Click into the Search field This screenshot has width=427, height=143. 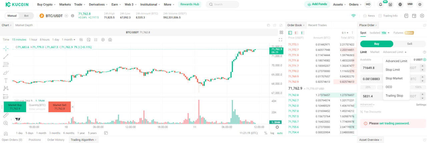(x=223, y=4)
